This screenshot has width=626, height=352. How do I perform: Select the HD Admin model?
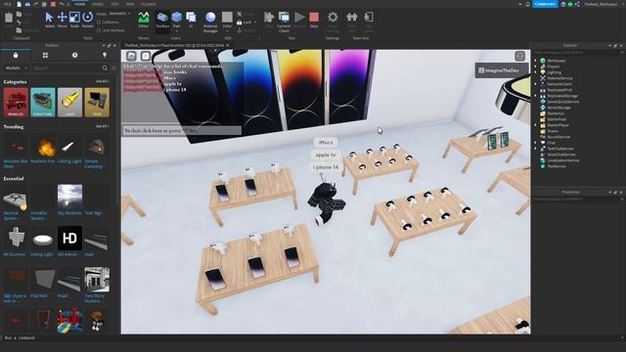click(x=69, y=242)
